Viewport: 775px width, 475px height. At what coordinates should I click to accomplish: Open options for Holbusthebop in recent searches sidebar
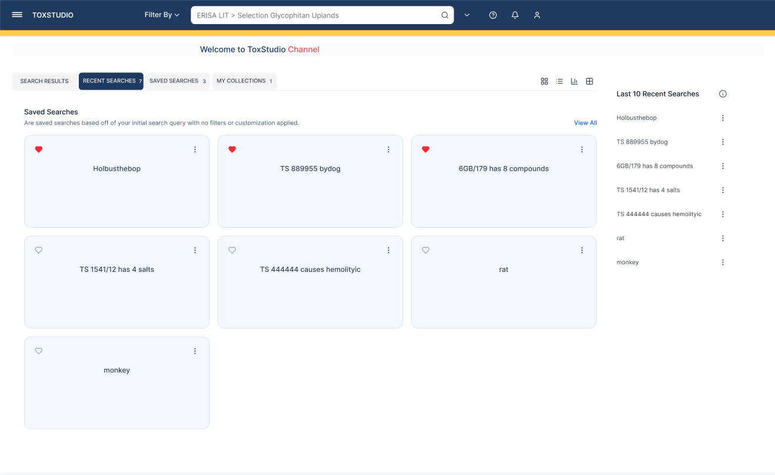point(723,118)
